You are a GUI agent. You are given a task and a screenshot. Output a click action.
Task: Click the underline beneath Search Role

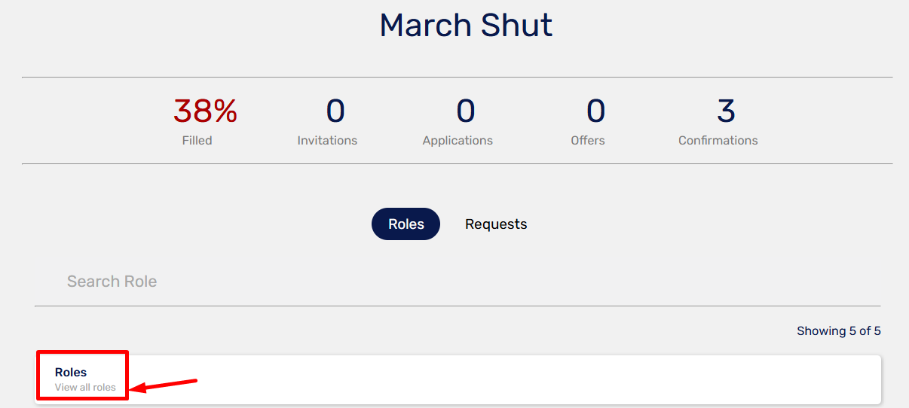click(458, 306)
